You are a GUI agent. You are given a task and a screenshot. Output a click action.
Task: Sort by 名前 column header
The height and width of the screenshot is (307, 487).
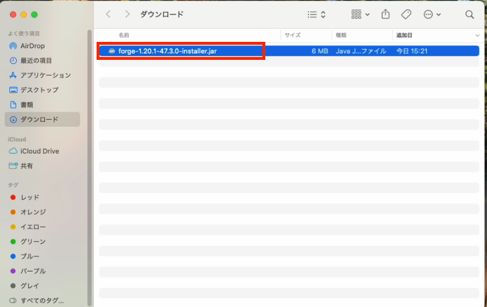point(123,35)
